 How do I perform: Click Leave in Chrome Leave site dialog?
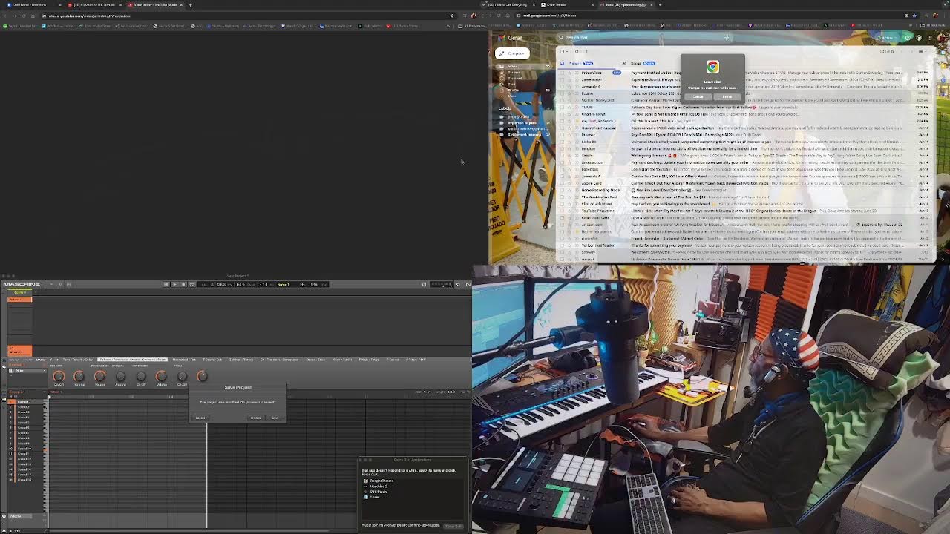[727, 96]
